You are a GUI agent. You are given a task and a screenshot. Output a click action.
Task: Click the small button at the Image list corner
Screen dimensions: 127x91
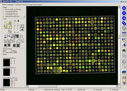tap(24, 16)
